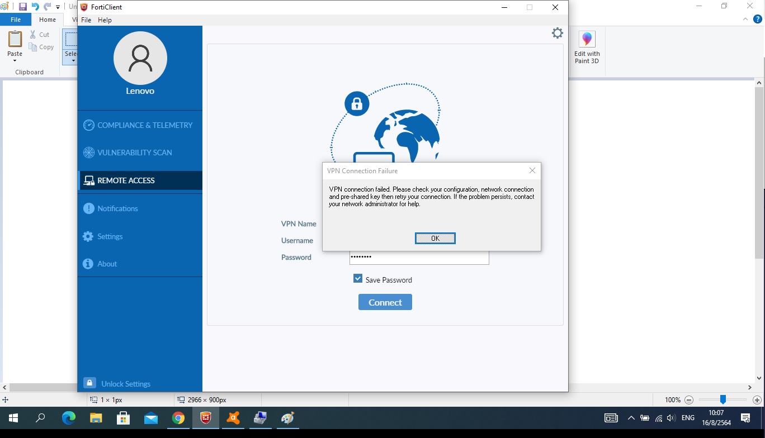Click Edit with Paint 3D button
765x438 pixels.
pos(587,48)
